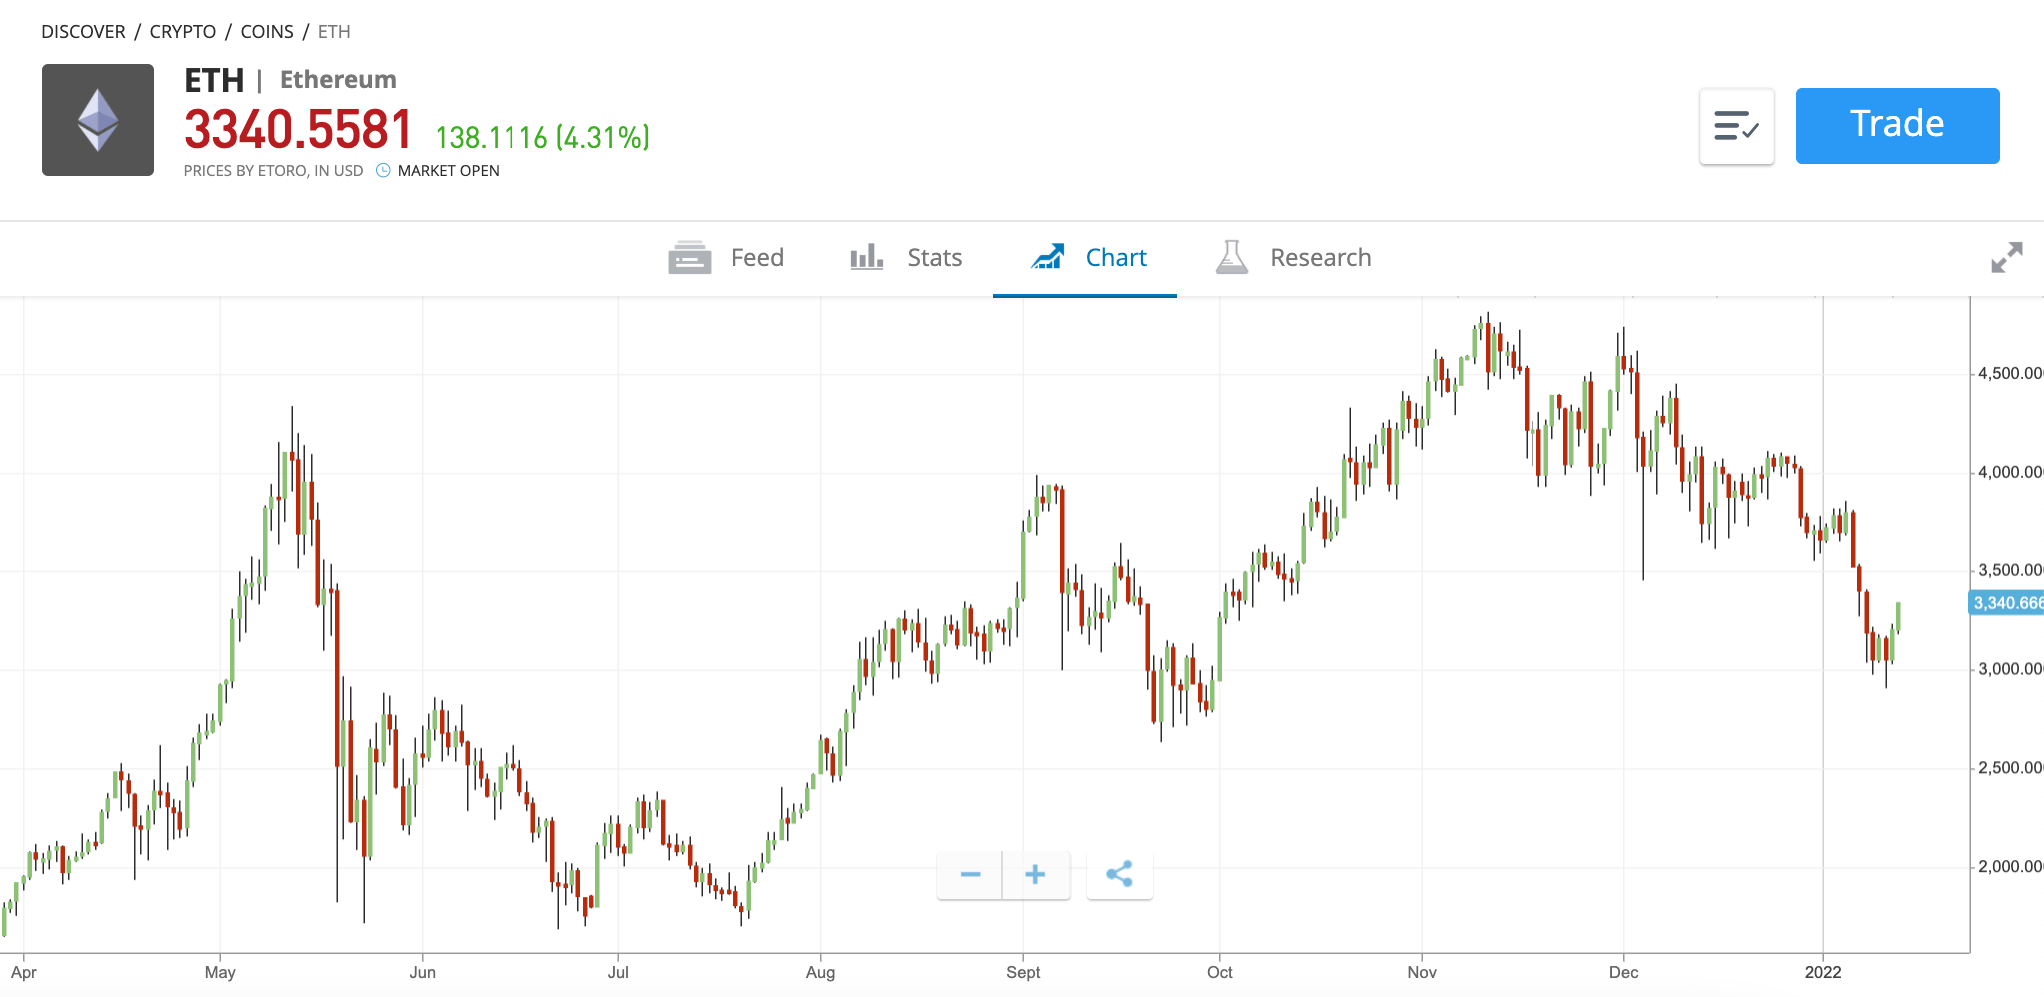Open the Feed section via inbox icon

point(691,257)
